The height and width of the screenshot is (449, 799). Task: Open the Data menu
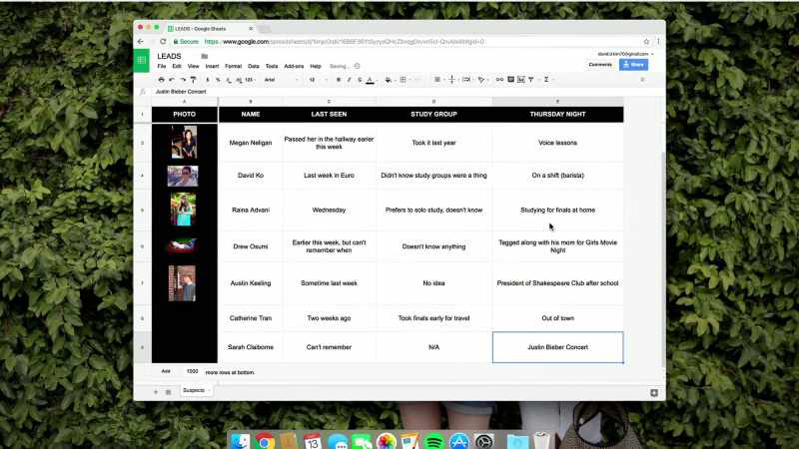pyautogui.click(x=254, y=66)
